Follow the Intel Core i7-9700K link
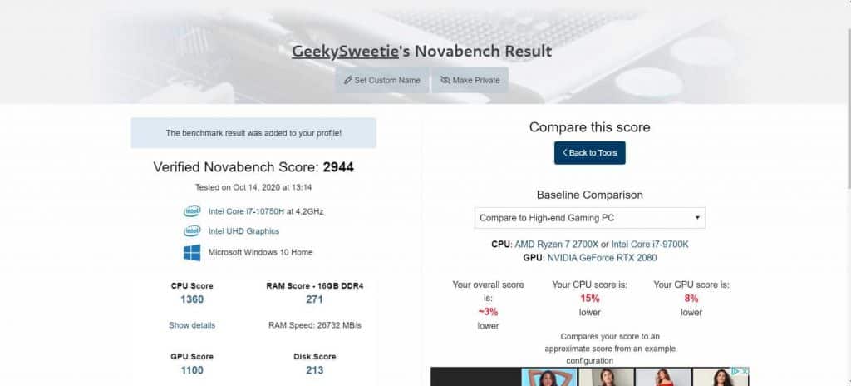 [650, 245]
